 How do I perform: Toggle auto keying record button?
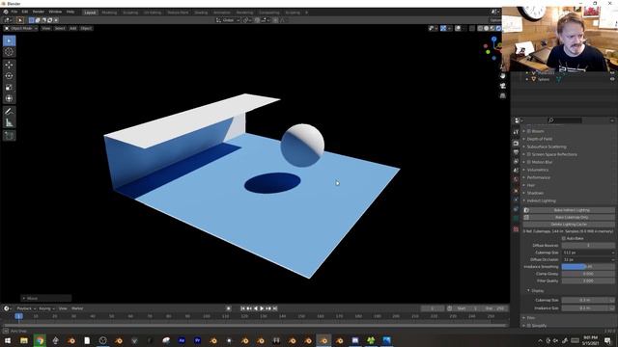[x=228, y=308]
